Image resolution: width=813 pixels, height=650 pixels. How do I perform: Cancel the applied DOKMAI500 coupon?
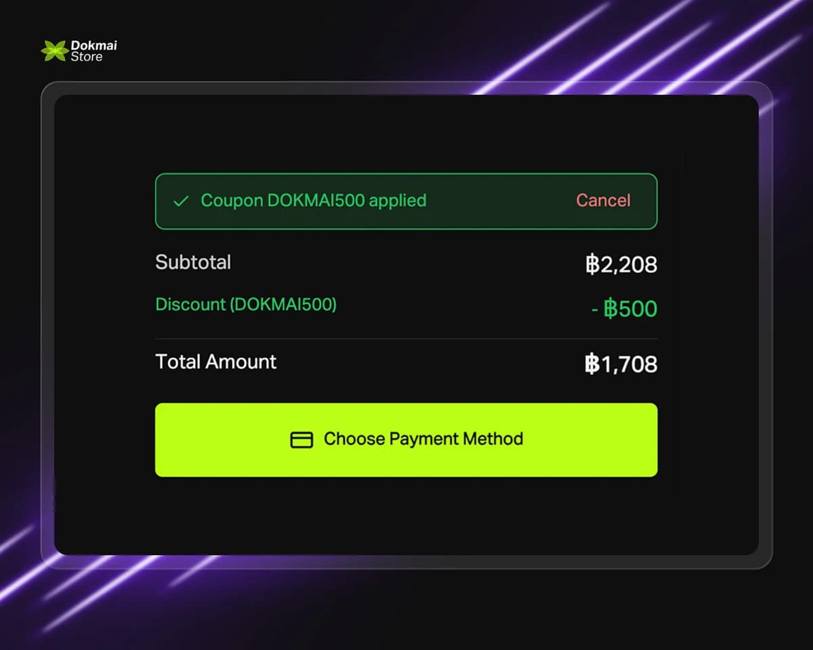[x=603, y=200]
